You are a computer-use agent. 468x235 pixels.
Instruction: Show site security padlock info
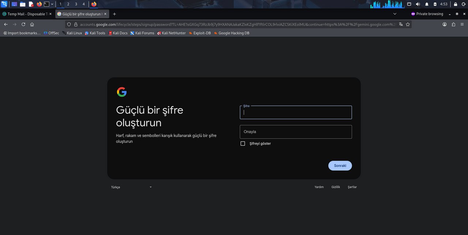tap(76, 24)
